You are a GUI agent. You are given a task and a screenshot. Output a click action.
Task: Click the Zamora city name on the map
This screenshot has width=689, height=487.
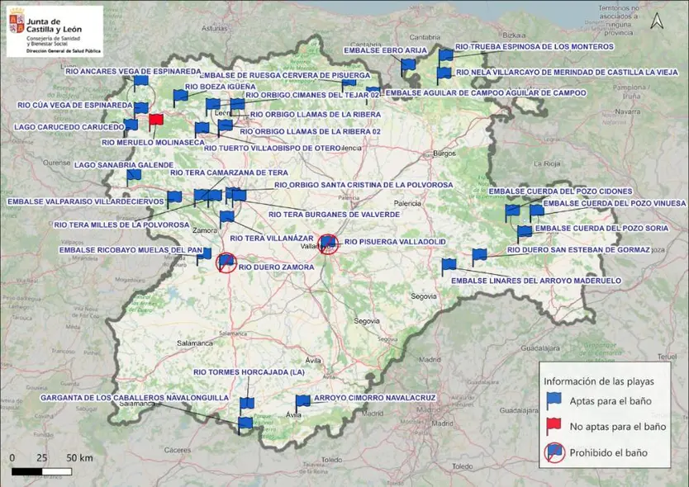[x=205, y=230]
